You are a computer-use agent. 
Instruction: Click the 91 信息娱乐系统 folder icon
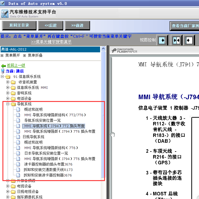click(x=8, y=77)
